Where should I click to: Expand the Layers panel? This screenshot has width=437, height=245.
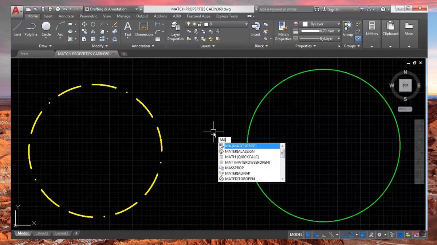click(x=208, y=46)
